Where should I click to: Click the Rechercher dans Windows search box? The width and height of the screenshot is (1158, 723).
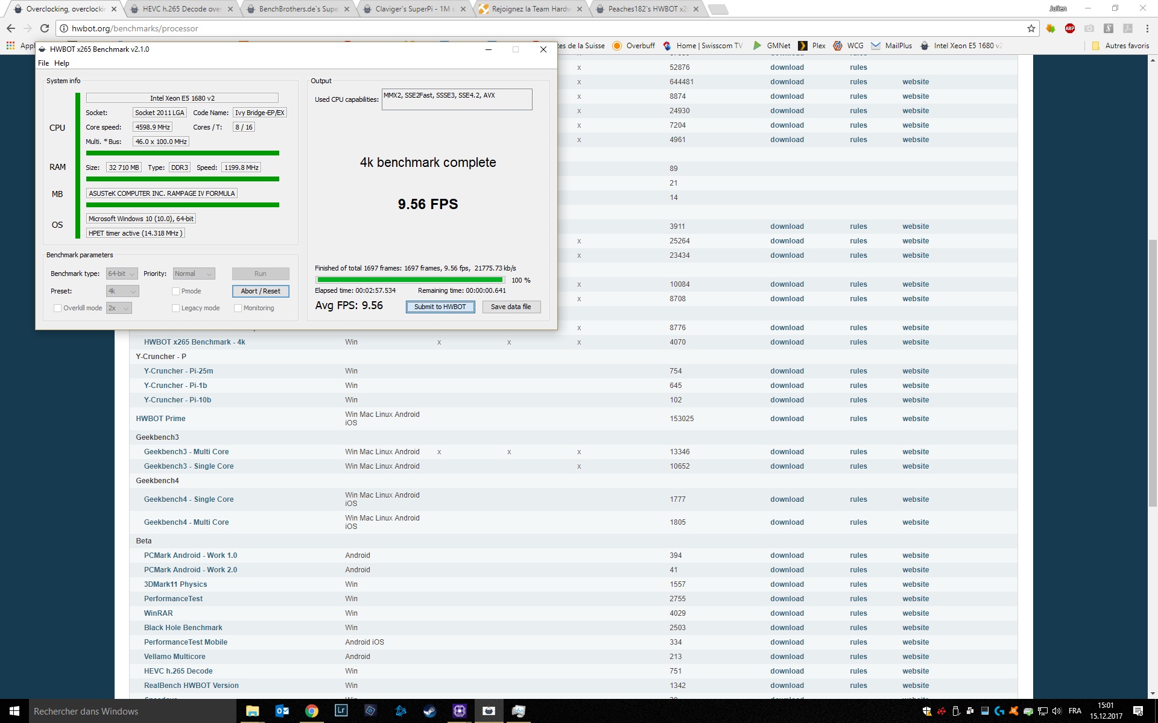[133, 712]
